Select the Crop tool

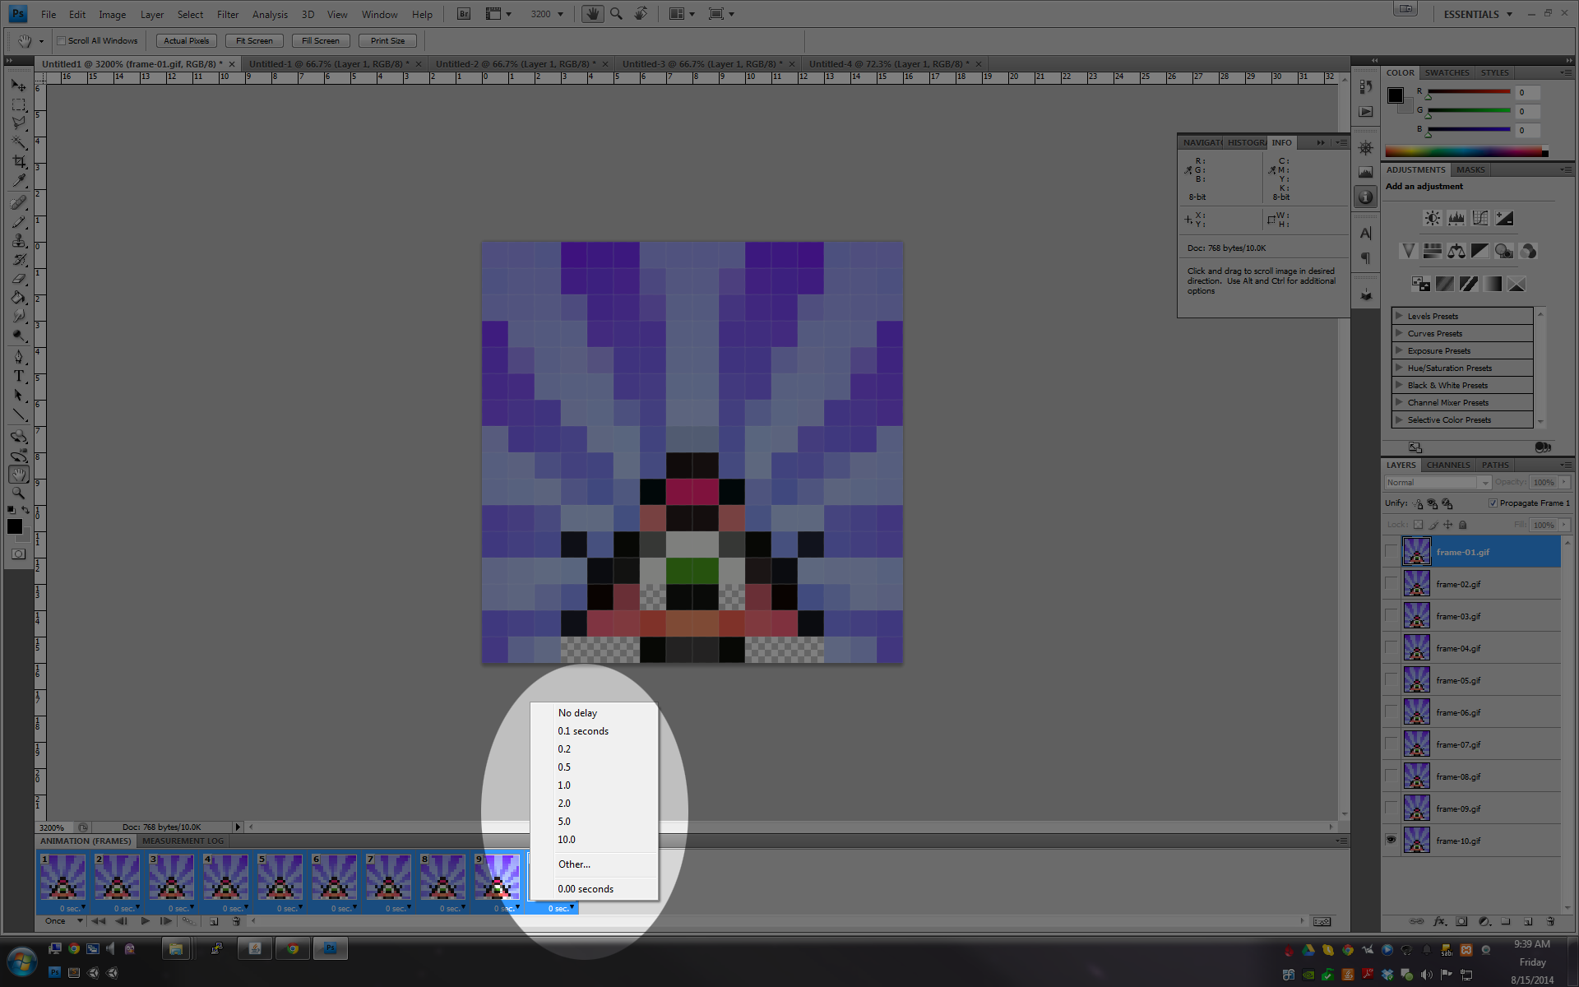[x=18, y=162]
